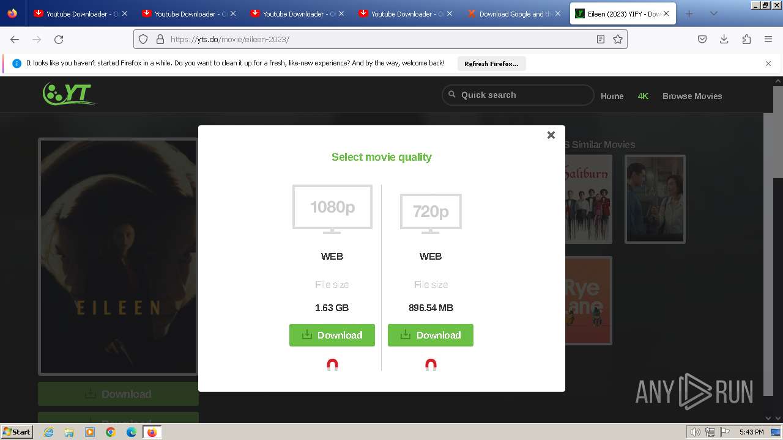Image resolution: width=783 pixels, height=440 pixels.
Task: Click Firefox taskbar button
Action: pyautogui.click(x=152, y=432)
